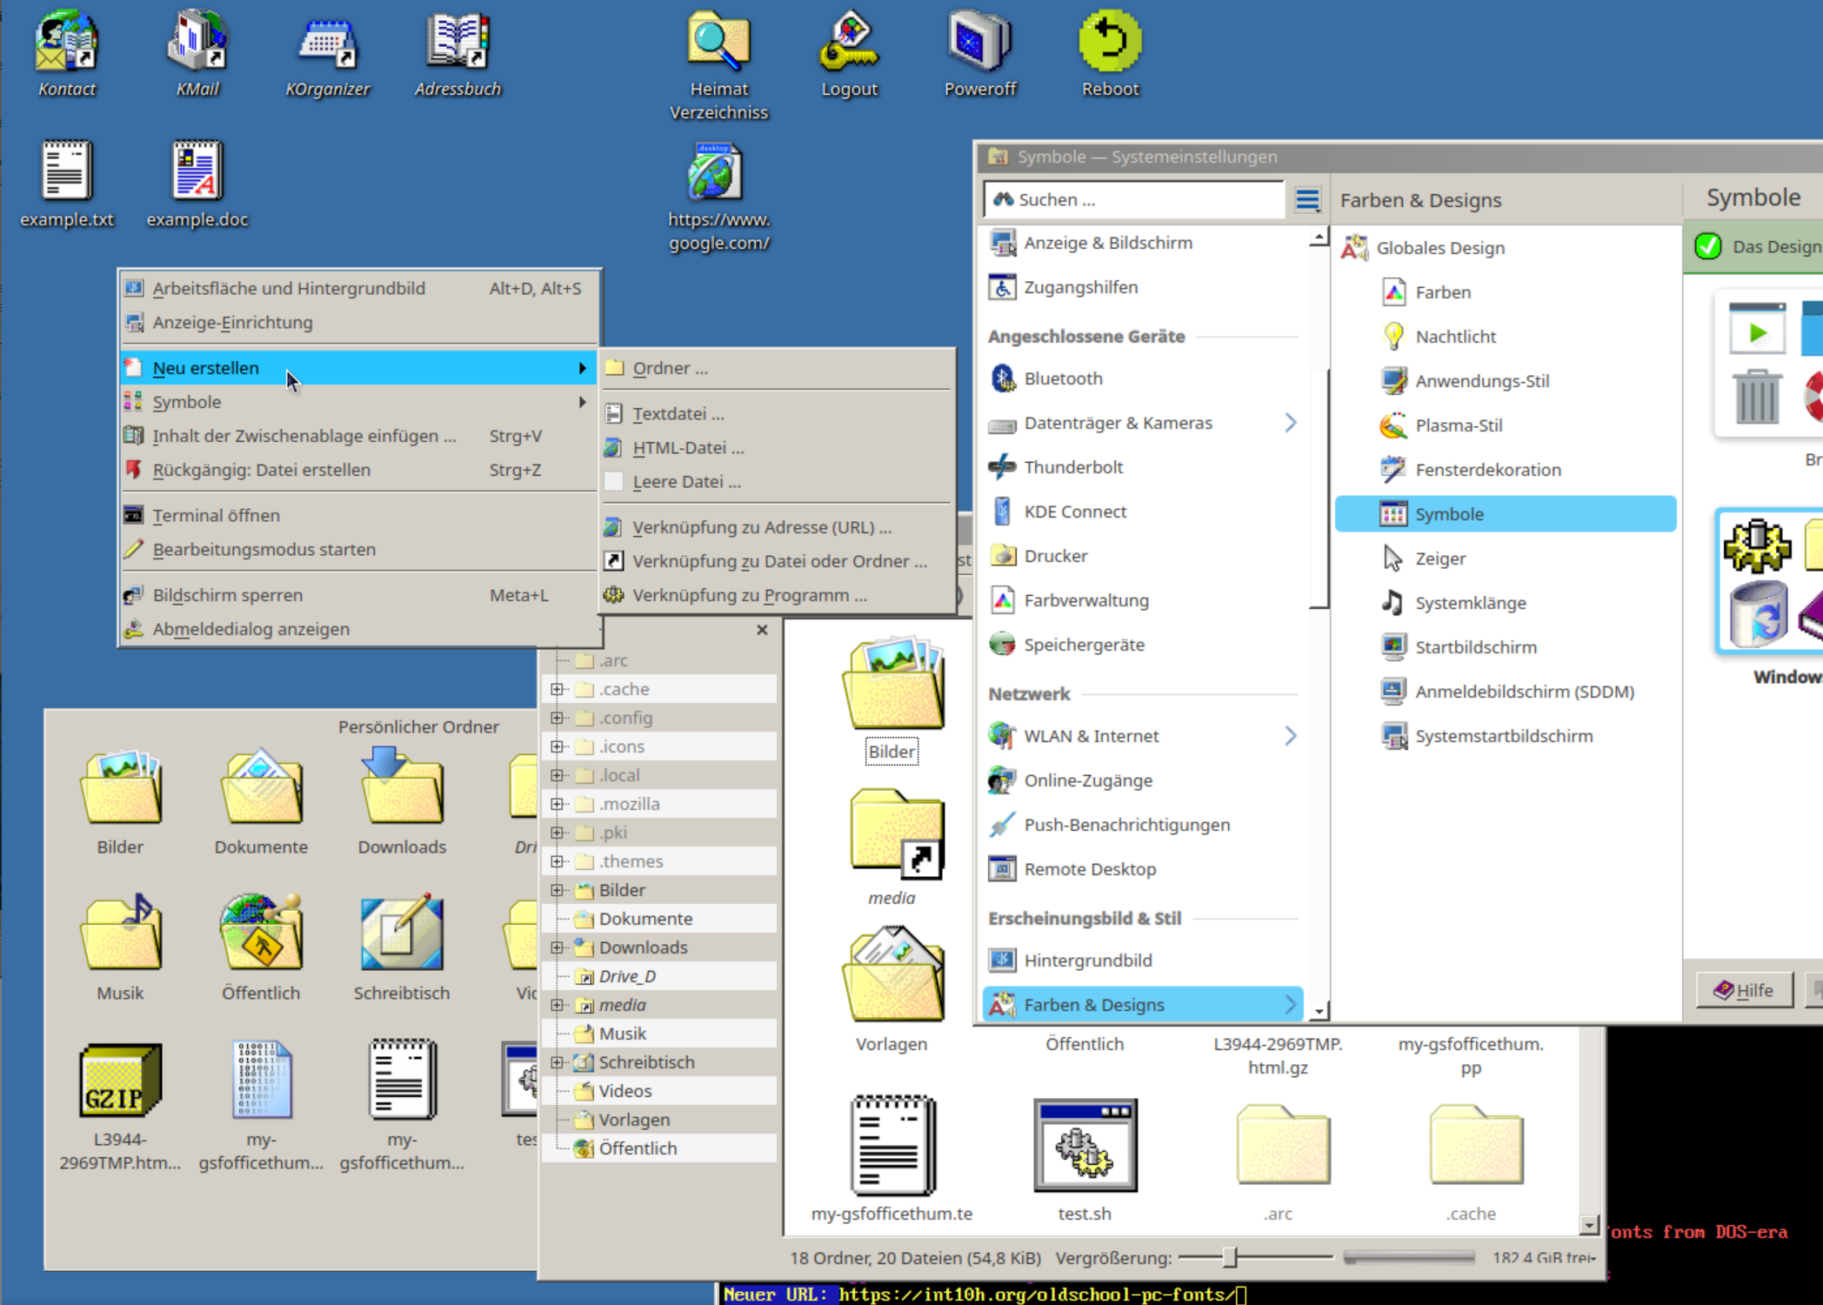Expand WLAN & Internet submenu arrow
Screen dimensions: 1823x1305
pyautogui.click(x=1291, y=736)
